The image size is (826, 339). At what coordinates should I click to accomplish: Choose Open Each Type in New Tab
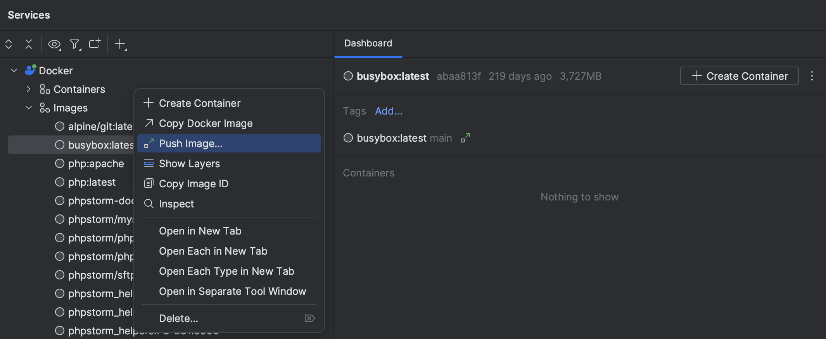(229, 271)
